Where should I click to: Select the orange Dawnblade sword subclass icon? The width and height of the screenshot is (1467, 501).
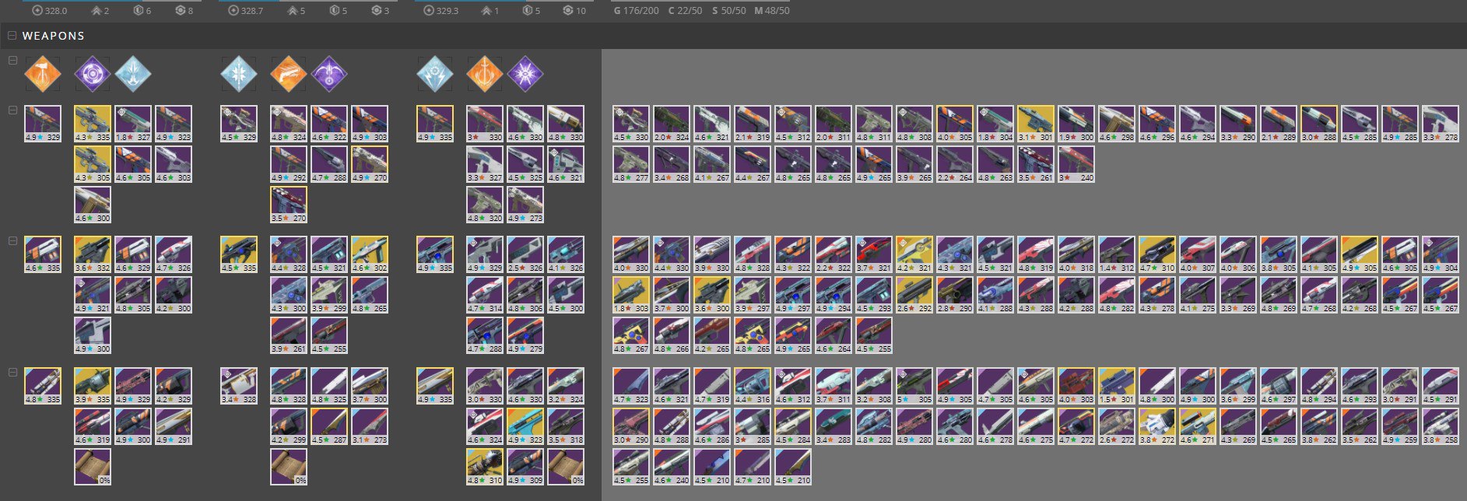[x=485, y=74]
